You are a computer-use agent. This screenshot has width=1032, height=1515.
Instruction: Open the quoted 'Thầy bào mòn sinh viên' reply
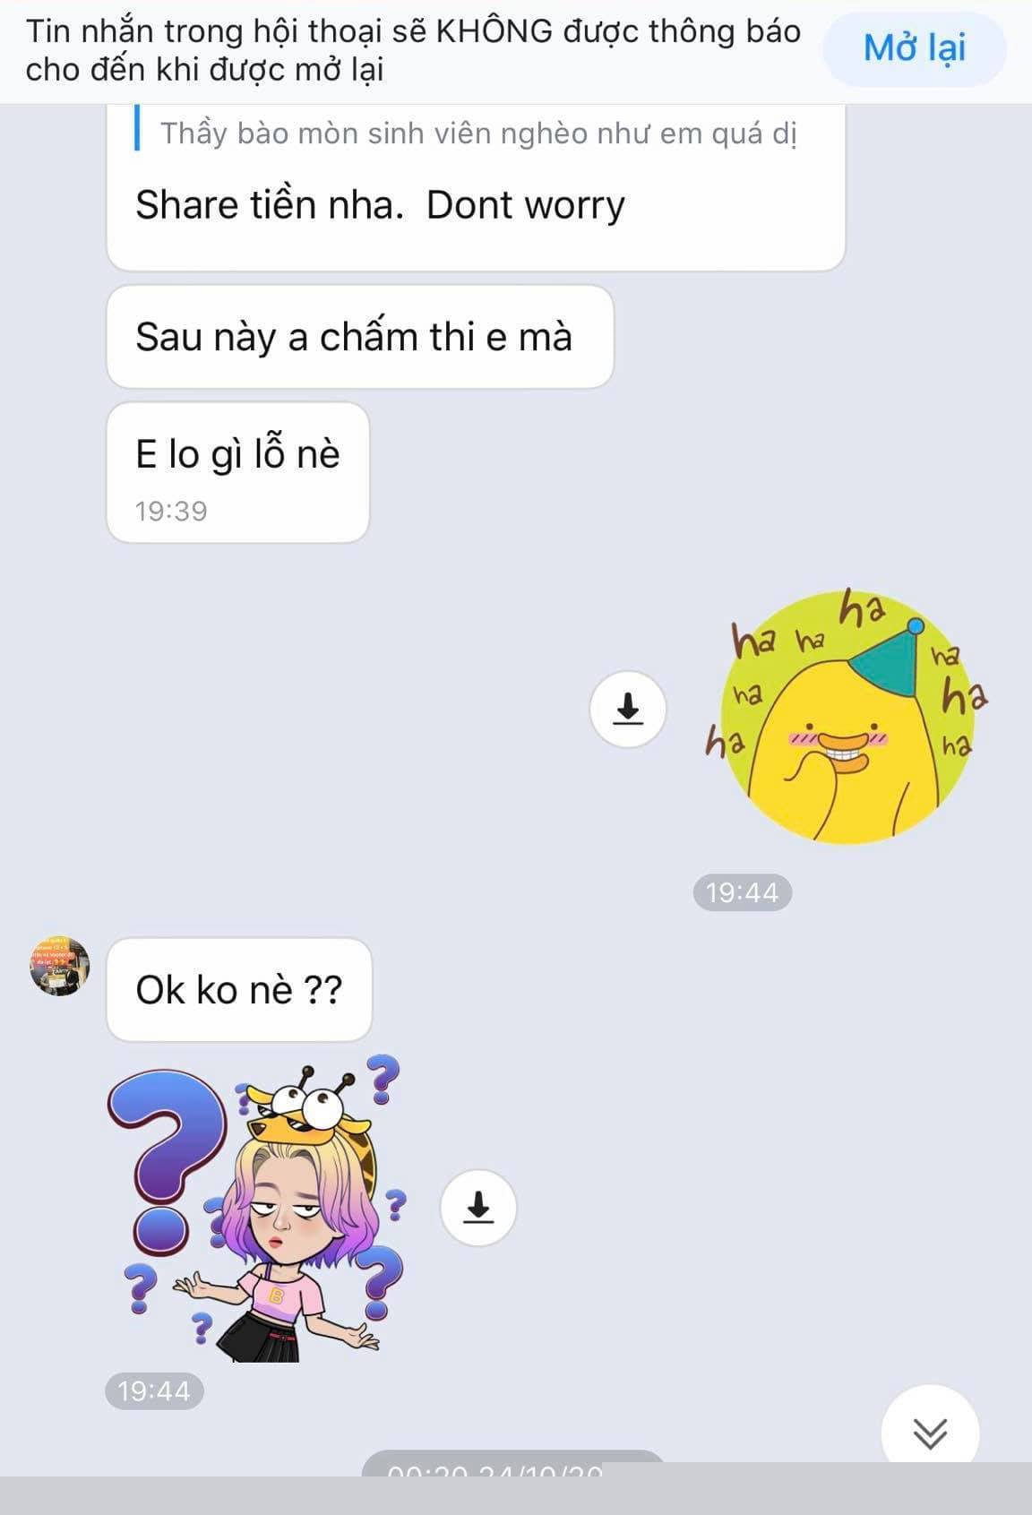[478, 133]
